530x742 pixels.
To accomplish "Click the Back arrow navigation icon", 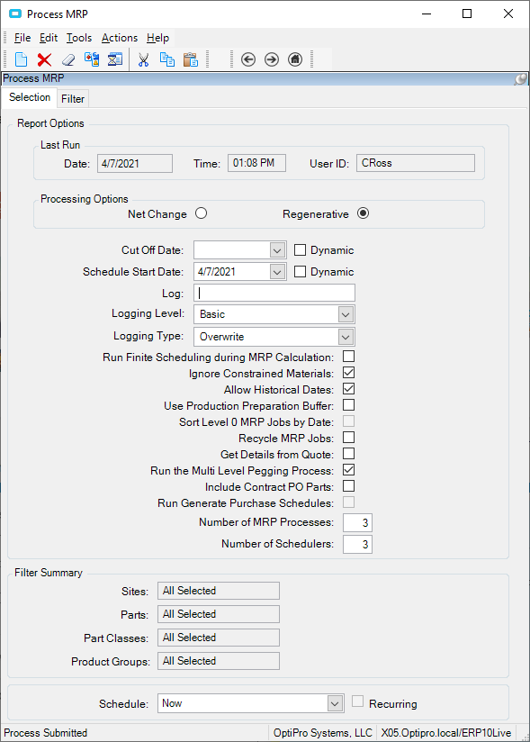I will click(x=248, y=59).
